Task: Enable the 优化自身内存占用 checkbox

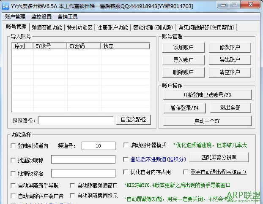Action: point(126,172)
